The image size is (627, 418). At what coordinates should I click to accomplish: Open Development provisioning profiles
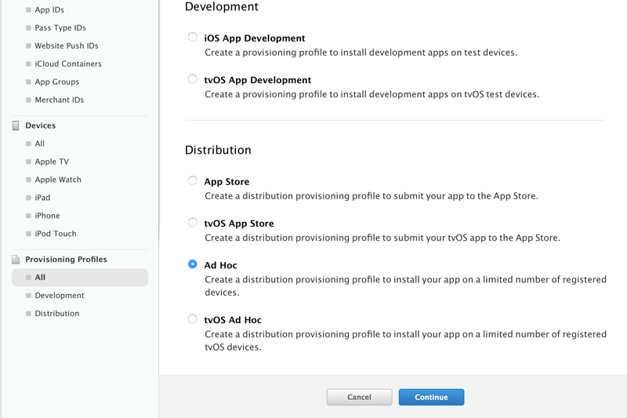pyautogui.click(x=59, y=296)
